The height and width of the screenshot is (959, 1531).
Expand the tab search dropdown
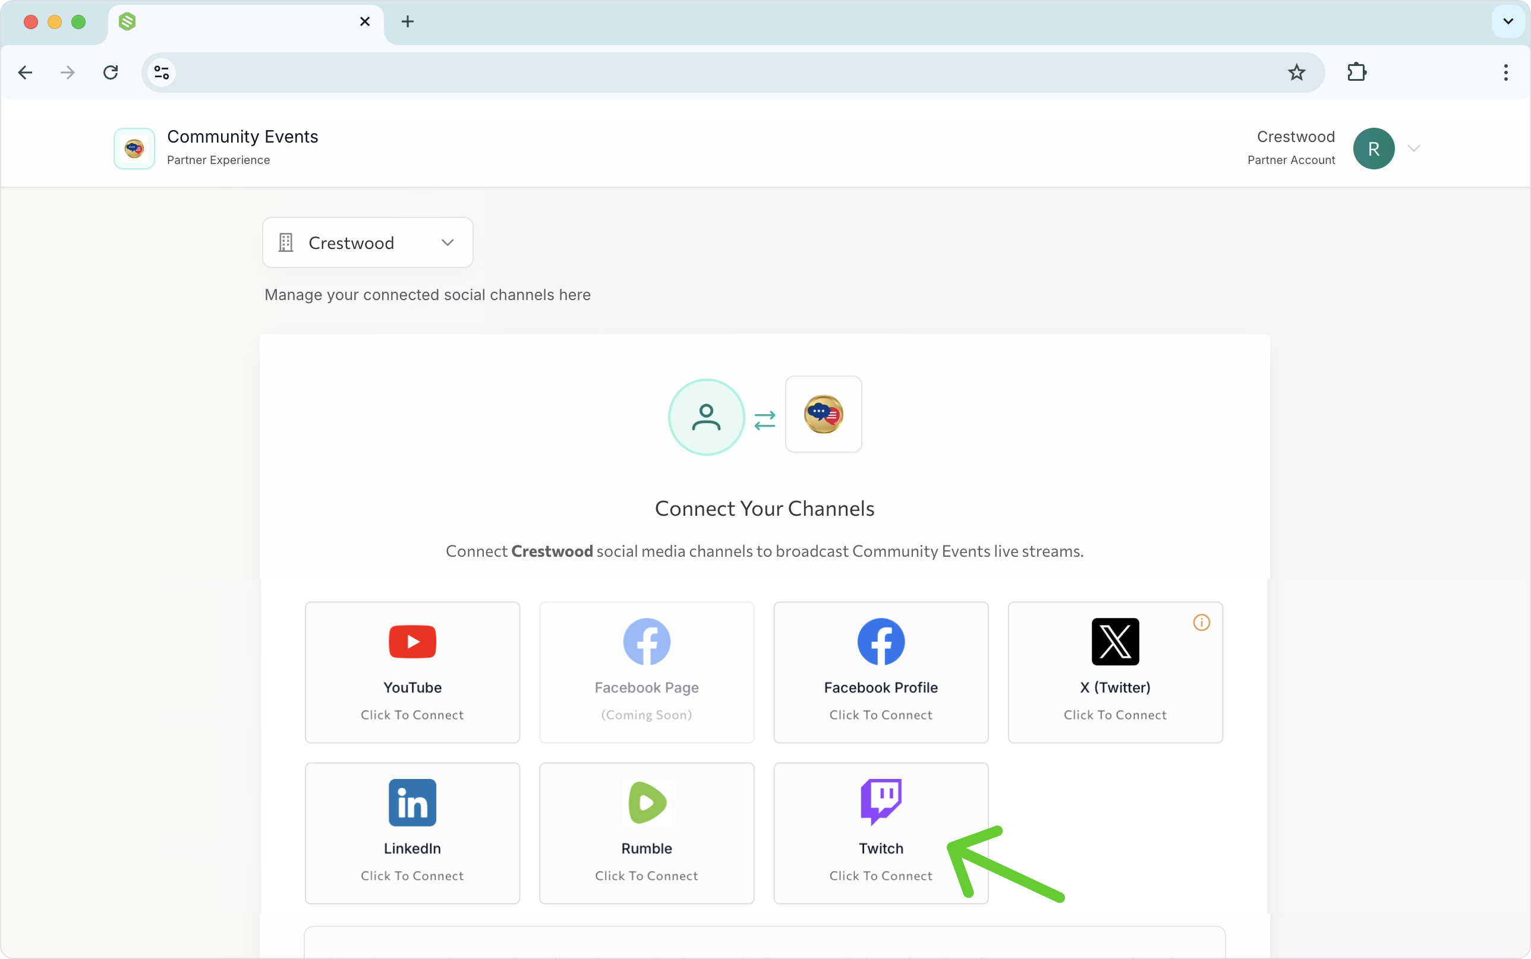1508,21
